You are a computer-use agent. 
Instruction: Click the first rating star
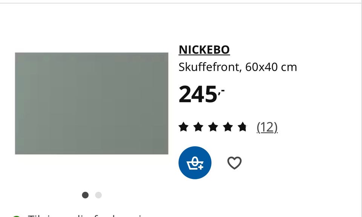[184, 127]
